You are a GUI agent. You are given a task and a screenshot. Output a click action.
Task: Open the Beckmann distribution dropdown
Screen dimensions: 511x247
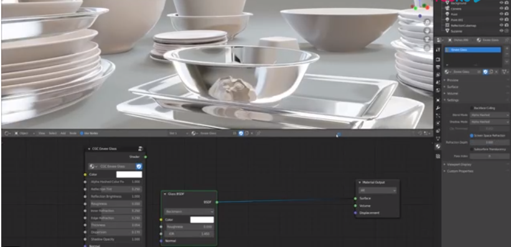189,212
